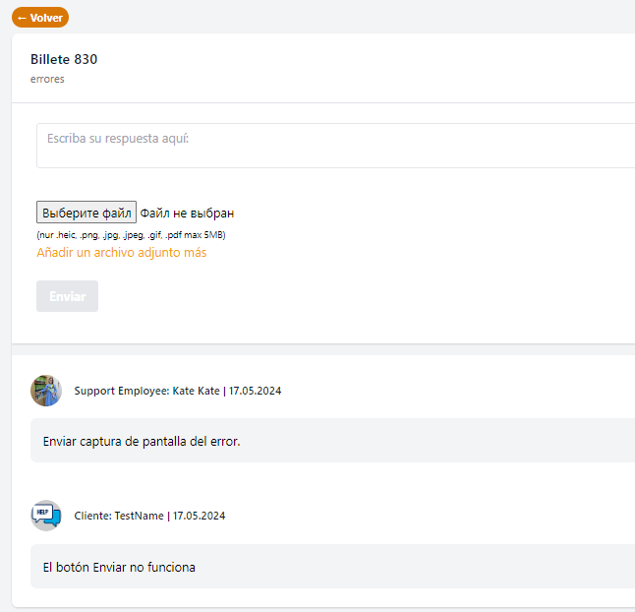Select message 'Enviar captura de pantalla del error.'
The width and height of the screenshot is (635, 612).
tap(142, 442)
